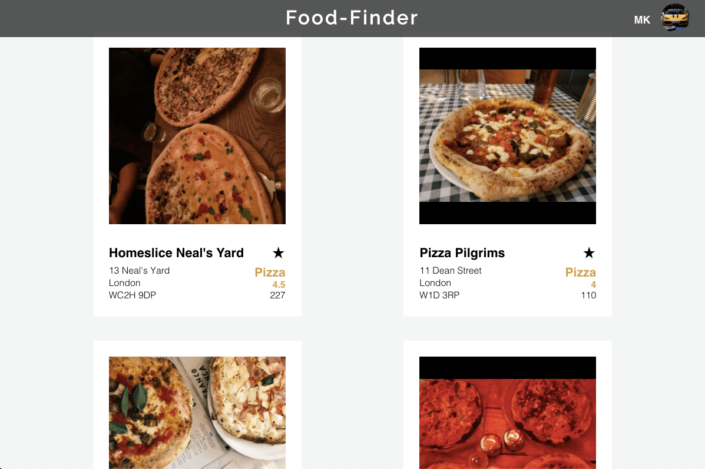Select the Homeslice Neal's Yard restaurant name
This screenshot has width=705, height=469.
tap(176, 253)
